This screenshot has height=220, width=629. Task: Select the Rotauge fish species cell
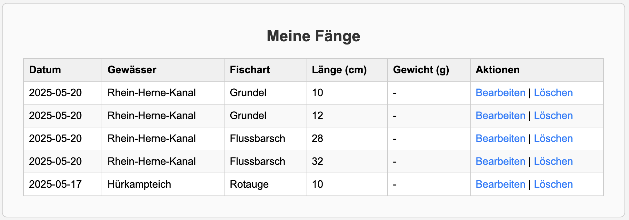(x=265, y=184)
